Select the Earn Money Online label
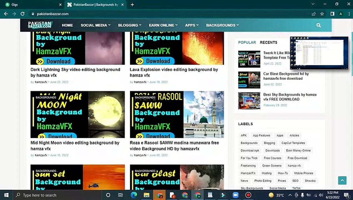 (298, 151)
